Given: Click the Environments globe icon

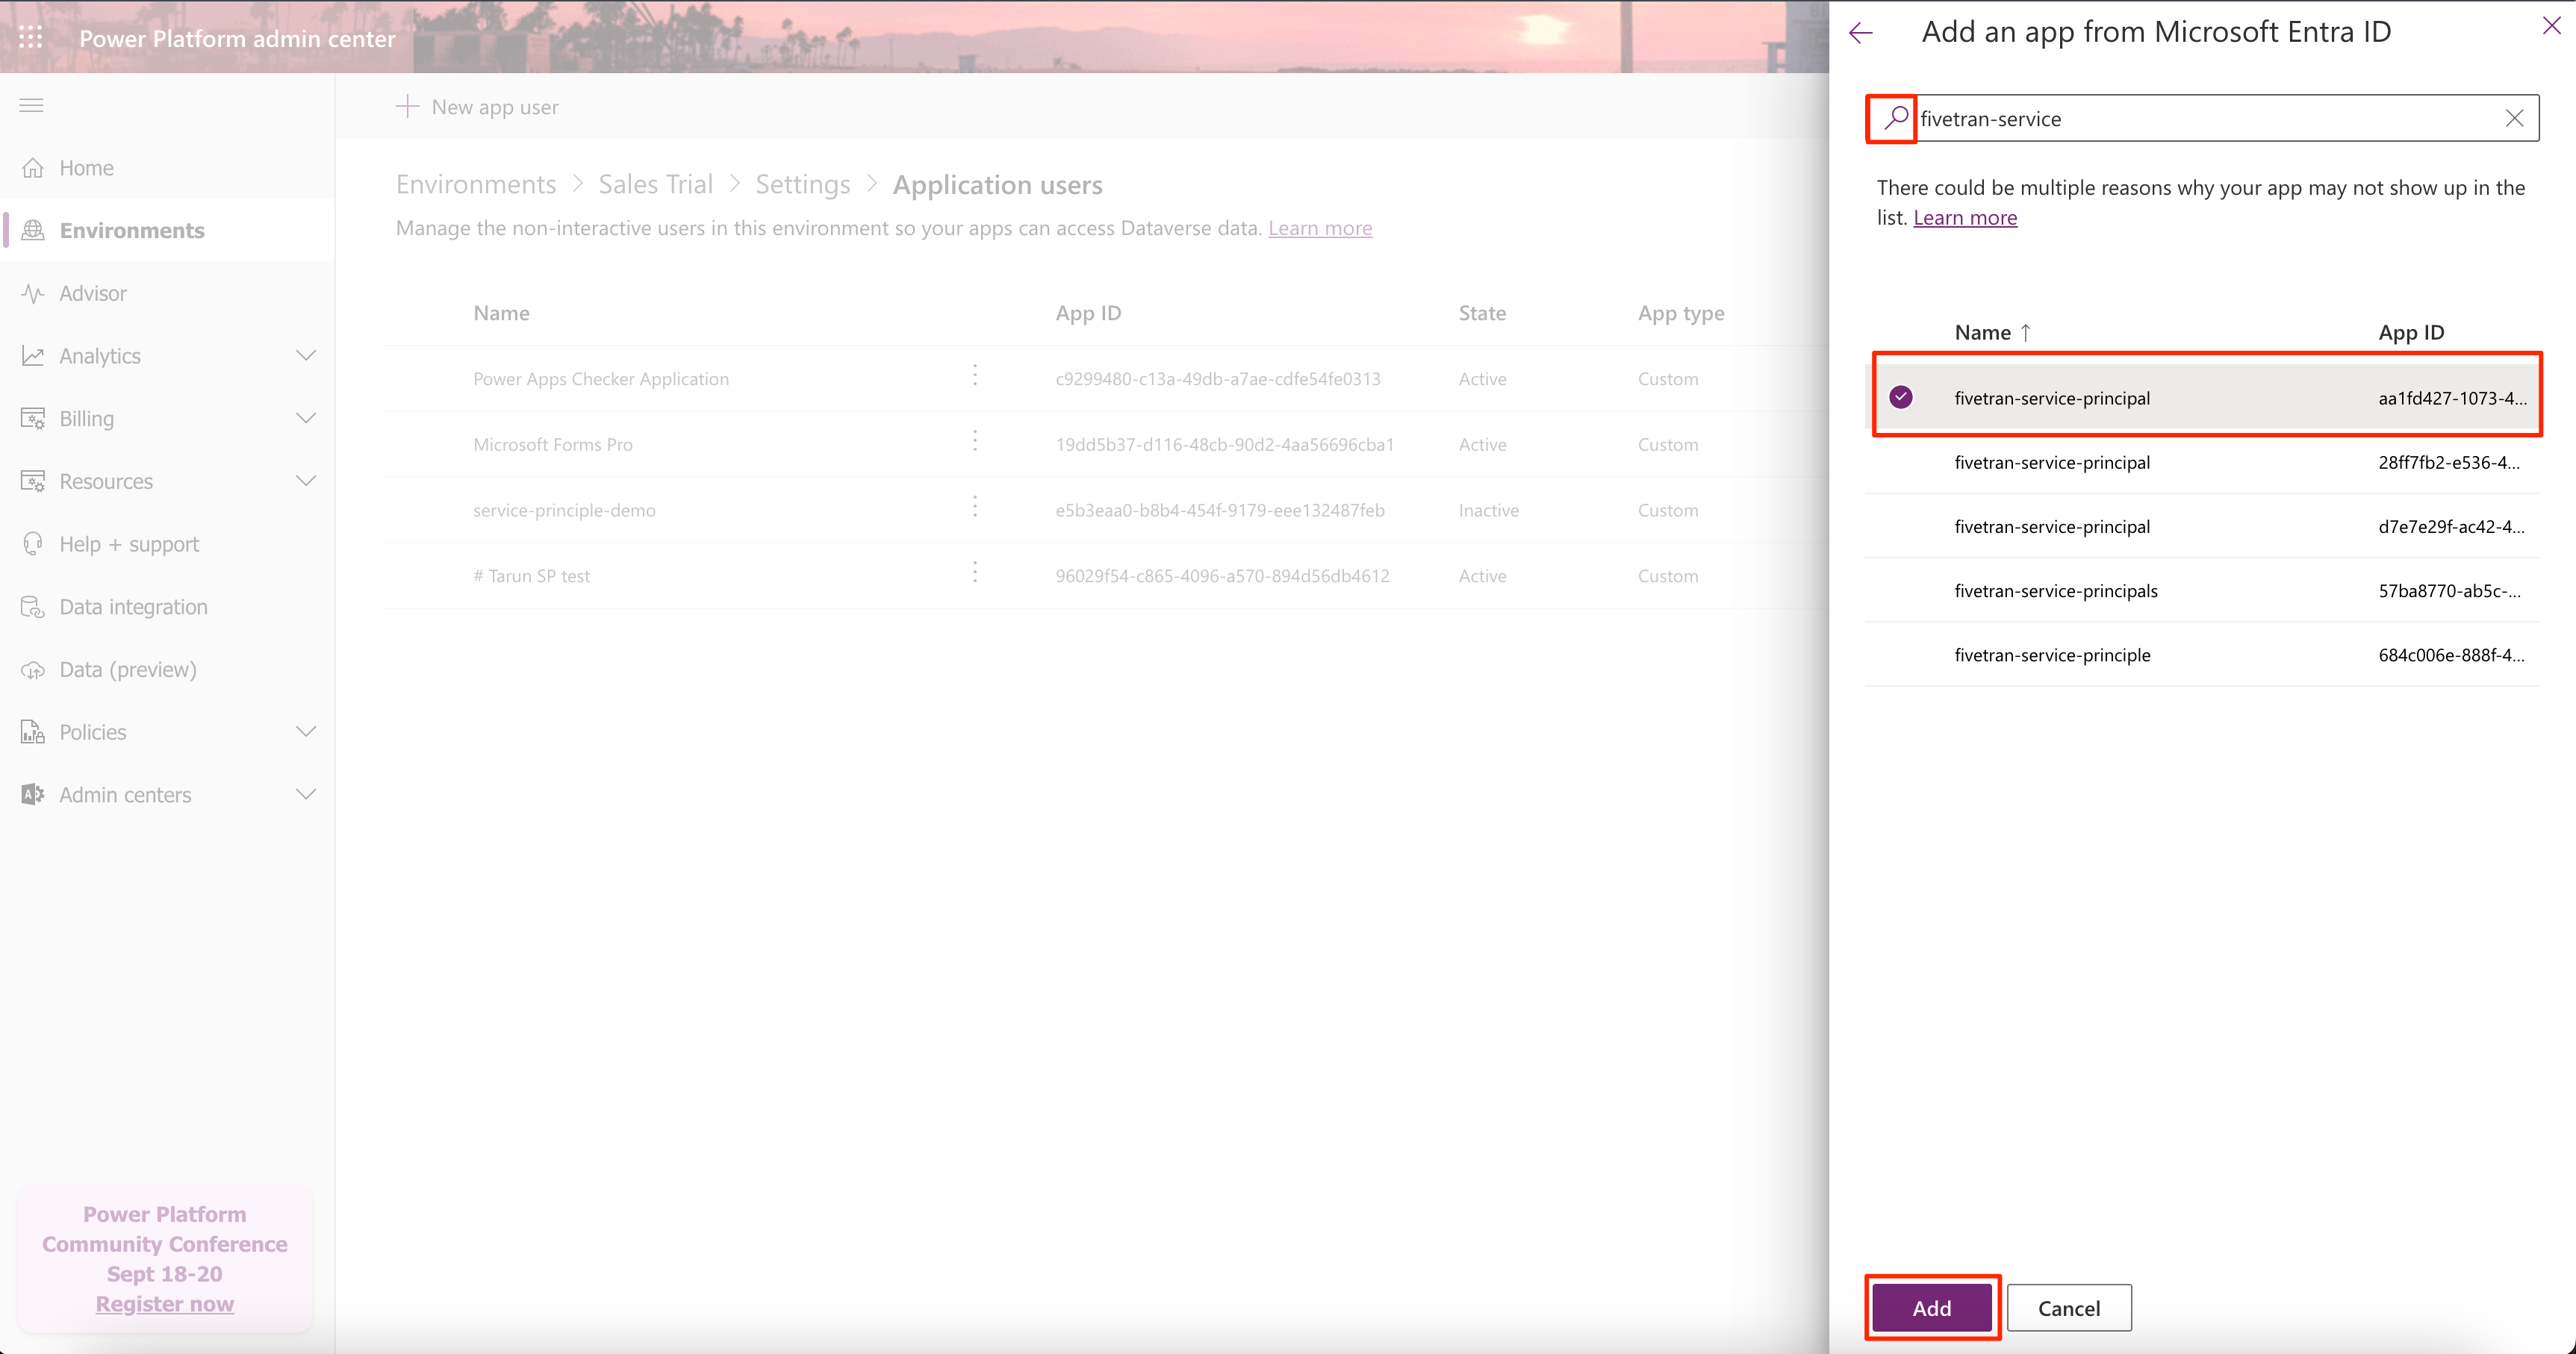Looking at the screenshot, I should click(x=33, y=230).
